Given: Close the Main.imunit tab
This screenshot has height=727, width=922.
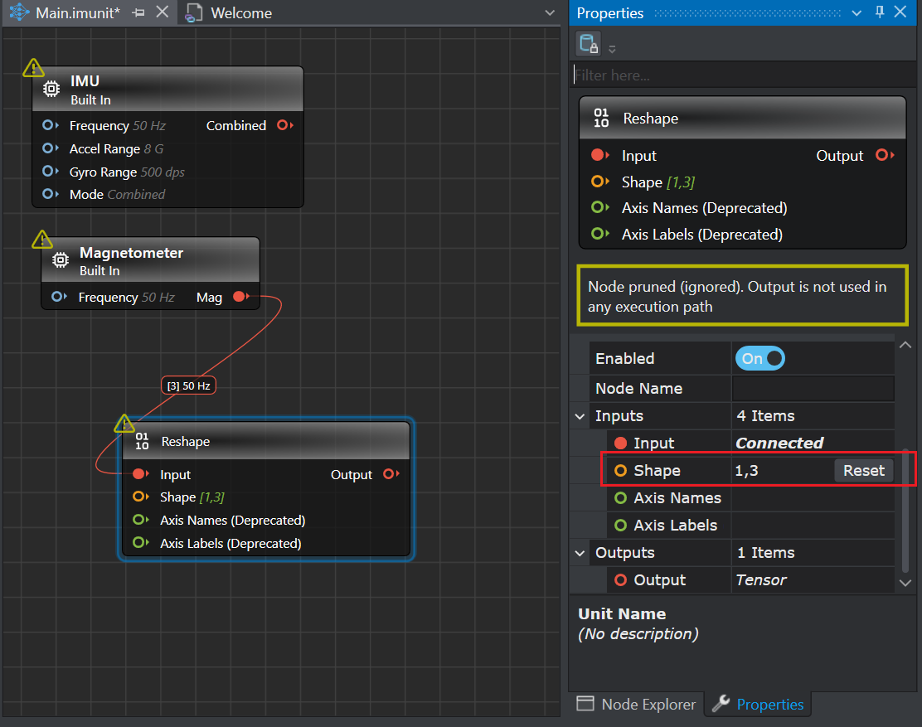Looking at the screenshot, I should 163,12.
